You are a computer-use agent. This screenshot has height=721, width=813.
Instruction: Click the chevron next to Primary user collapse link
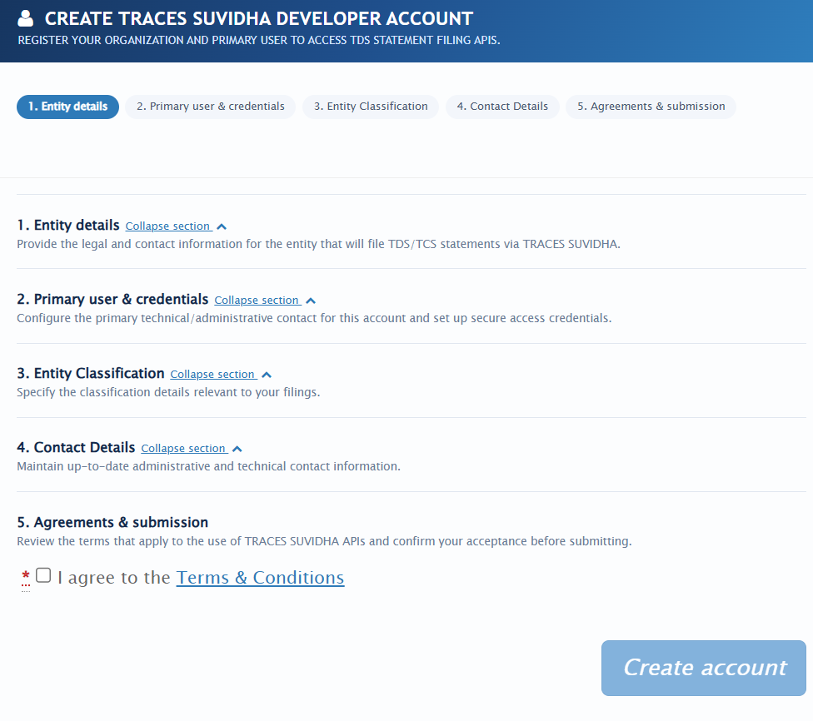click(310, 300)
